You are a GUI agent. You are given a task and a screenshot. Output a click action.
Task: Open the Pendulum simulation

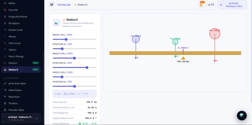21,23
